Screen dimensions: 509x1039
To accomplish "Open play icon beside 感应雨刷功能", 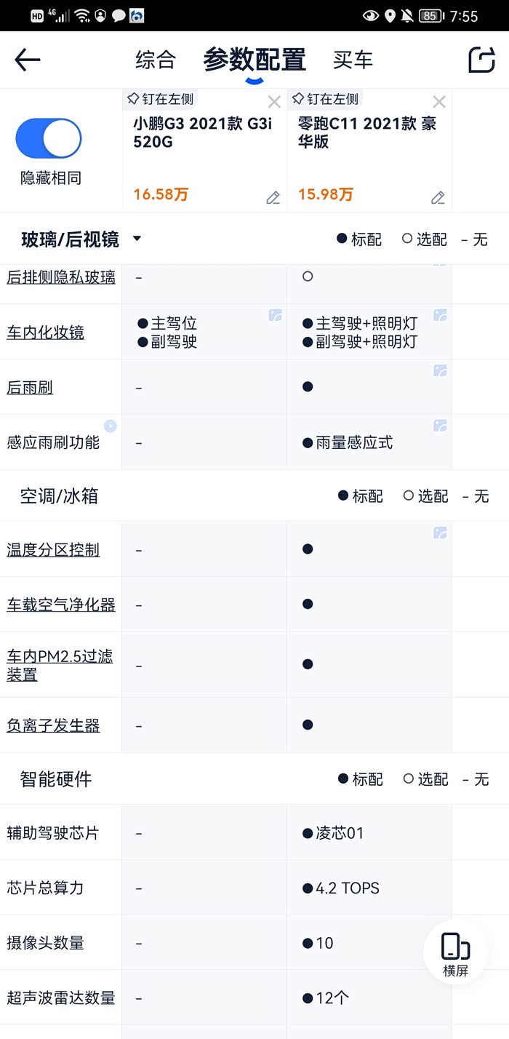I will pos(110,426).
